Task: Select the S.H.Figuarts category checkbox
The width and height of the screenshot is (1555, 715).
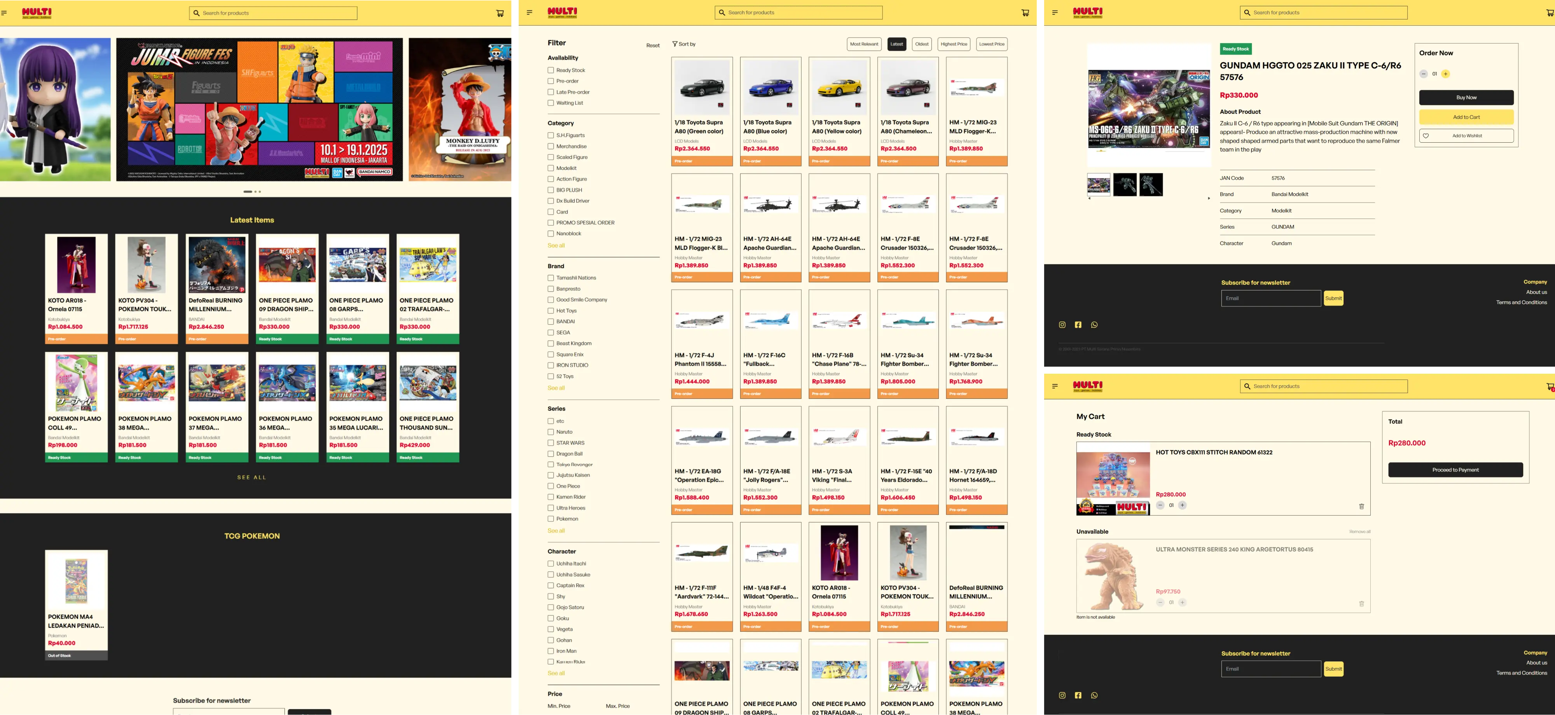Action: point(550,135)
